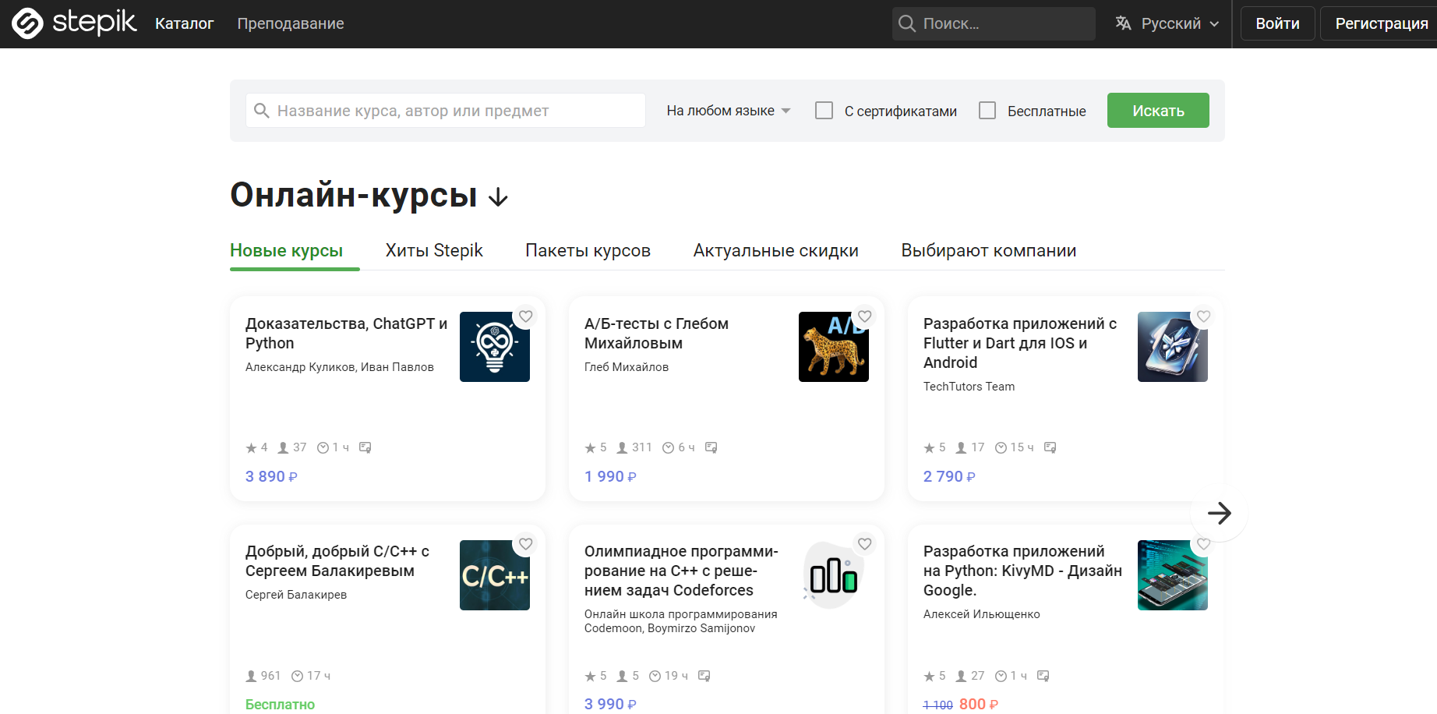The height and width of the screenshot is (714, 1437).
Task: Click the Stepik logo
Action: (x=74, y=23)
